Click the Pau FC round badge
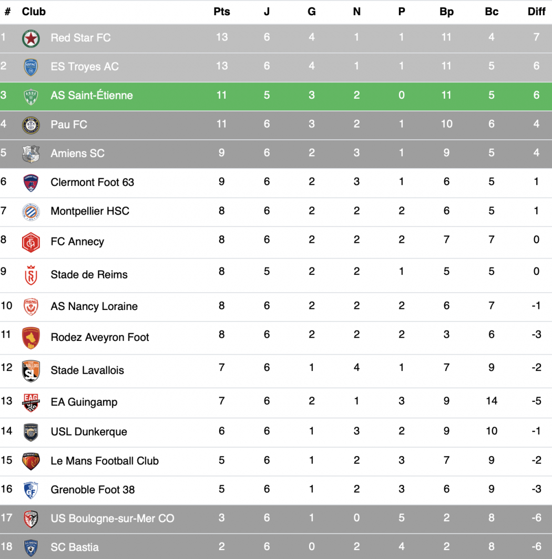This screenshot has width=552, height=559. (30, 125)
